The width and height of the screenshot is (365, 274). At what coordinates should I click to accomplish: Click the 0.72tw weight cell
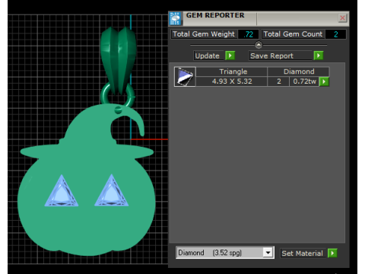pos(304,81)
